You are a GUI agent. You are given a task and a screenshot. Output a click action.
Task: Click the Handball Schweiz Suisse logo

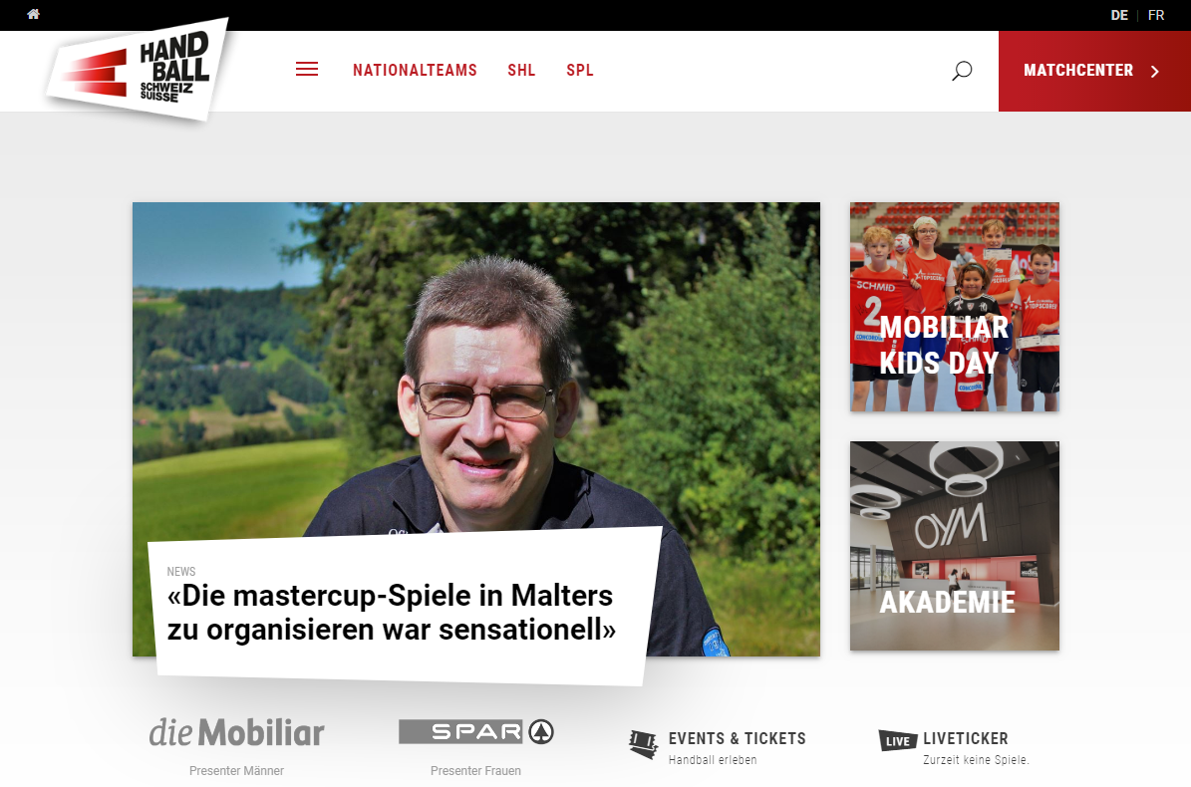138,69
